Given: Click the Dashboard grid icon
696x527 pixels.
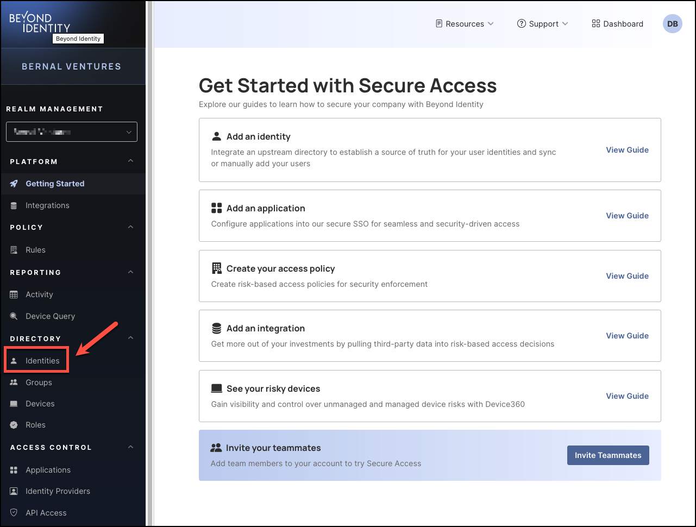Looking at the screenshot, I should coord(595,24).
